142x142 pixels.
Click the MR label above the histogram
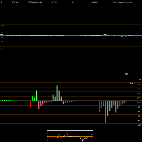pos(127,74)
